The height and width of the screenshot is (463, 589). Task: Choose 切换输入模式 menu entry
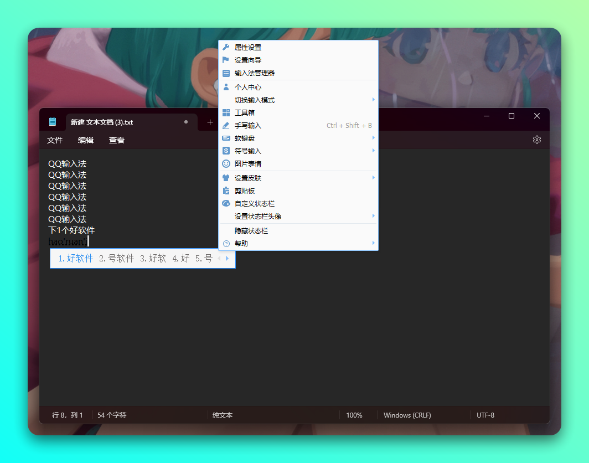tap(298, 100)
